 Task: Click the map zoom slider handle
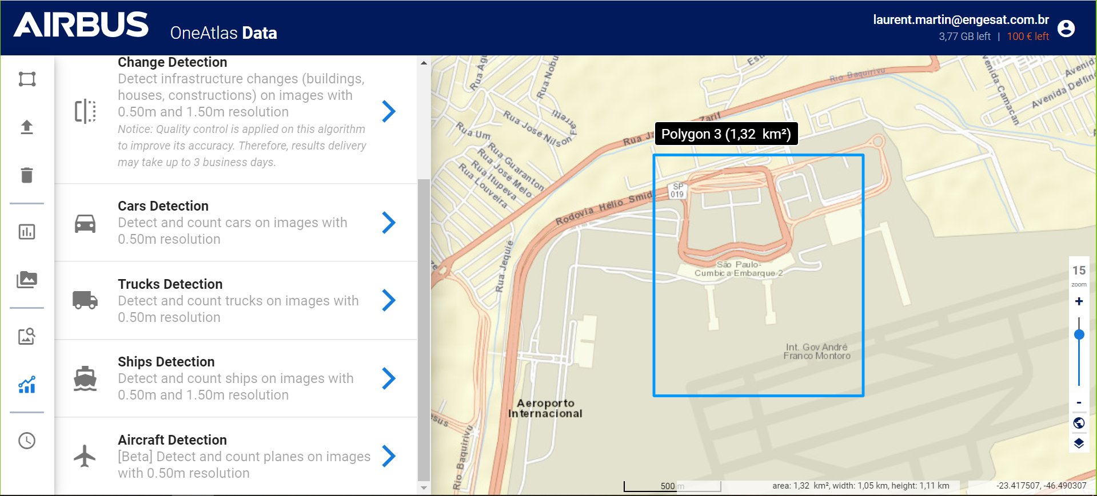[x=1079, y=335]
